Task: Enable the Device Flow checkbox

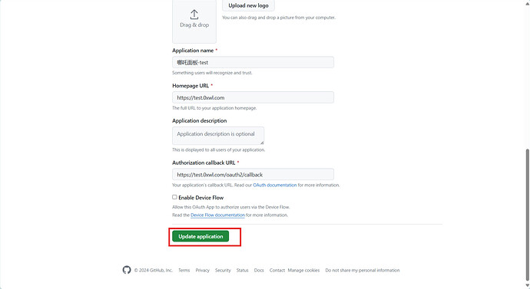Action: 174,197
